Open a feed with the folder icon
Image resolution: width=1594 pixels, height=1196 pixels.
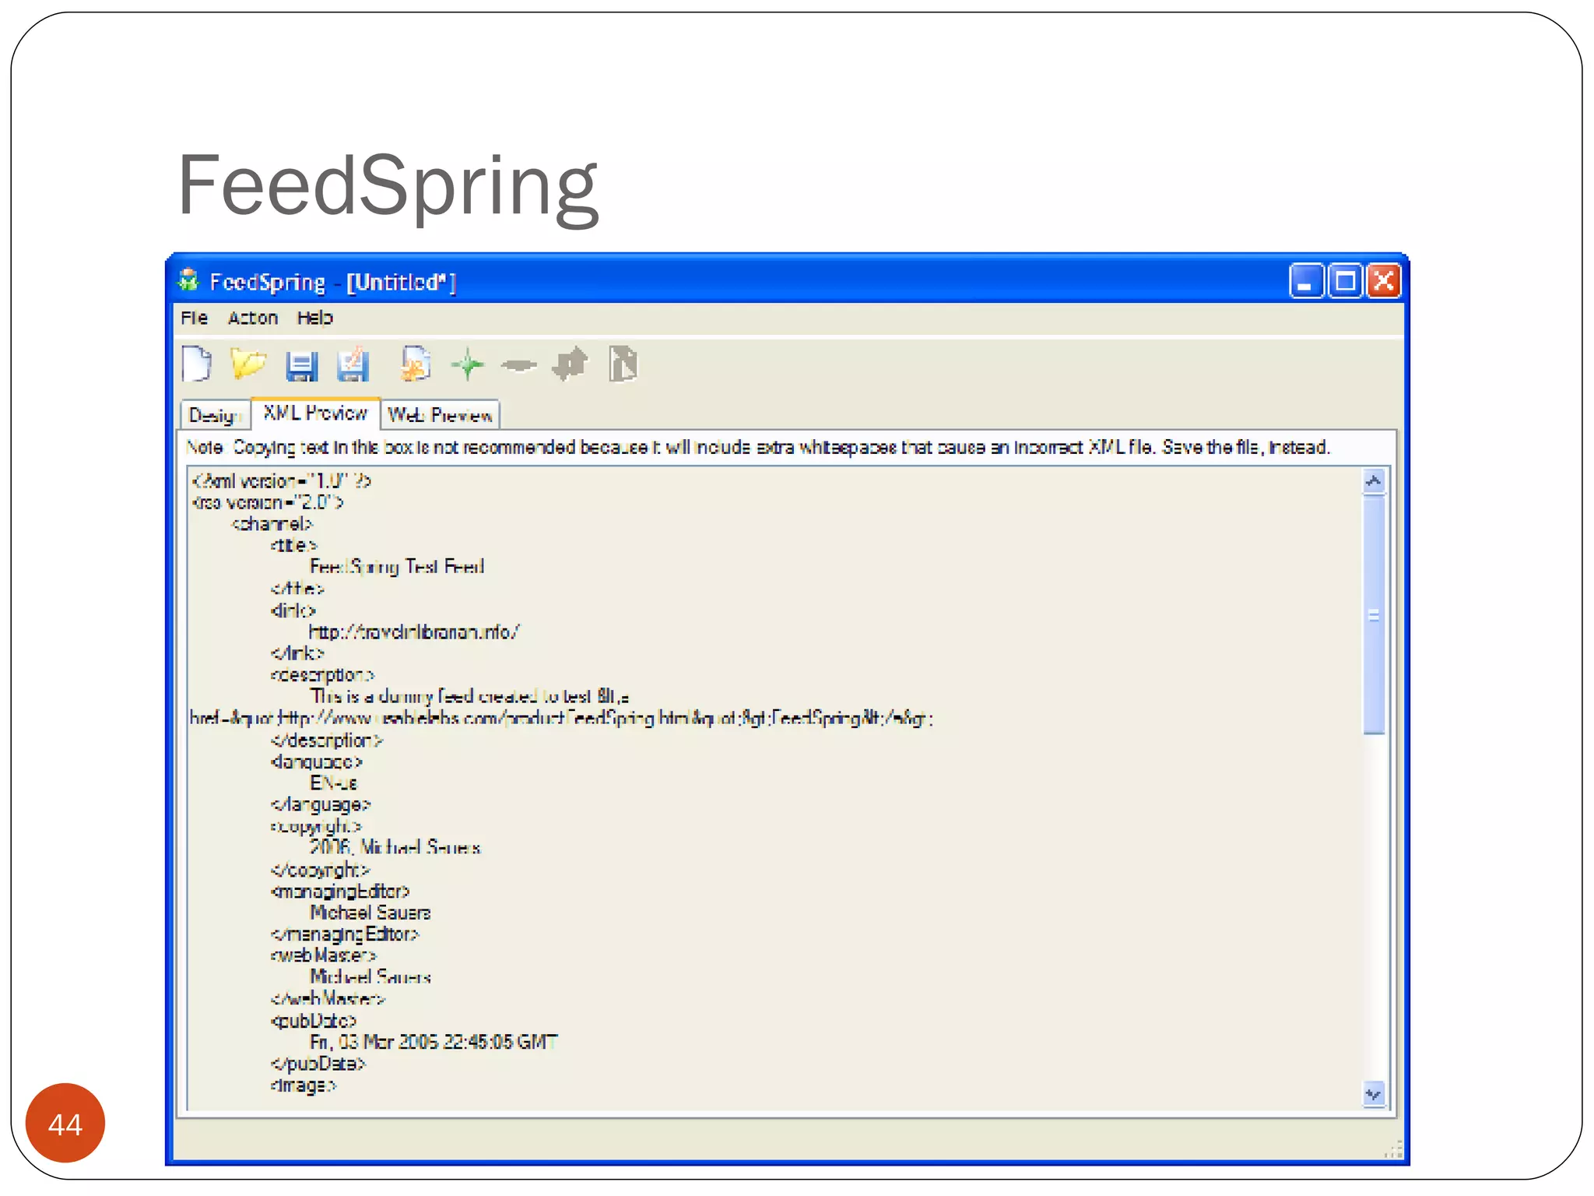(x=248, y=364)
